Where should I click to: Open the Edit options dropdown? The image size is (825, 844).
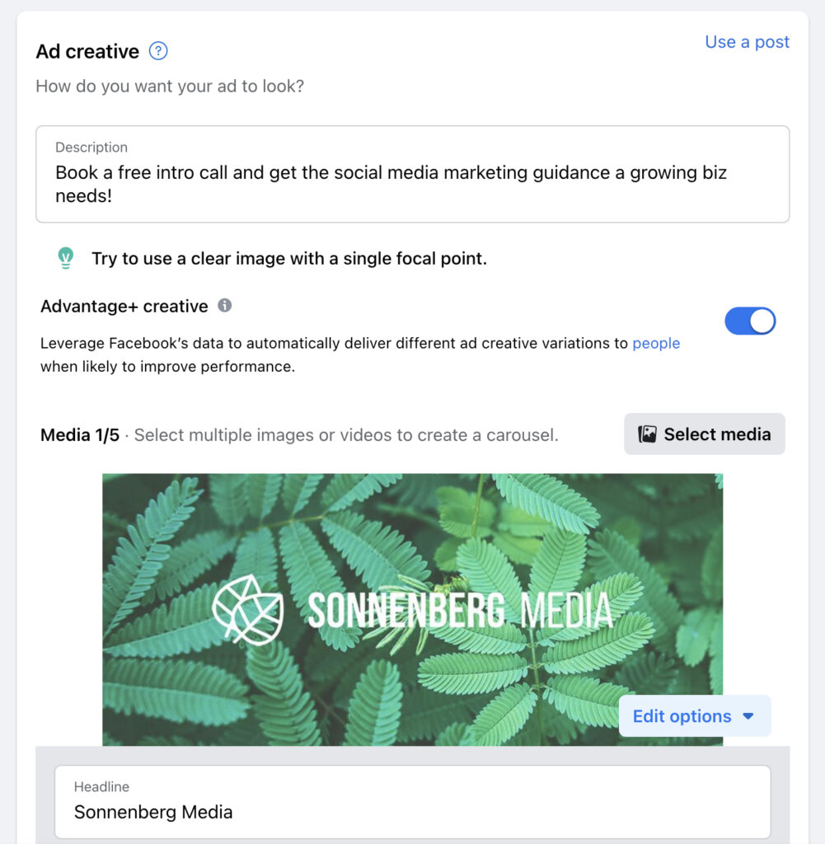pos(695,716)
